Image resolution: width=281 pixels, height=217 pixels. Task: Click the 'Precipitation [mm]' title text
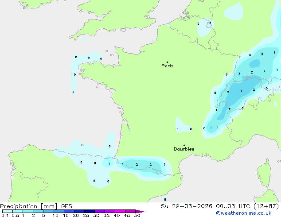pos(29,206)
